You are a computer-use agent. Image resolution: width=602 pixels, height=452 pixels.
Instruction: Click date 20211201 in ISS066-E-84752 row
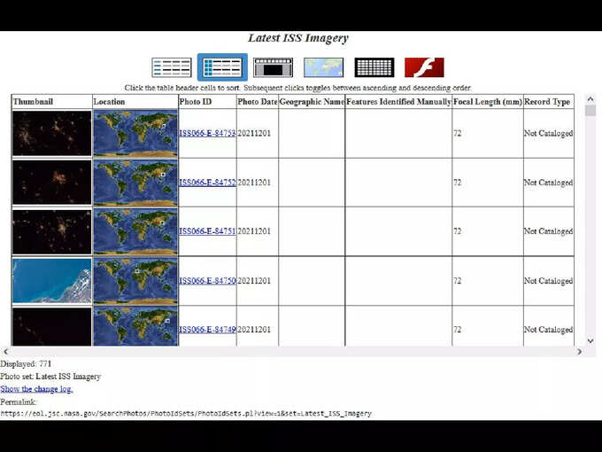254,183
